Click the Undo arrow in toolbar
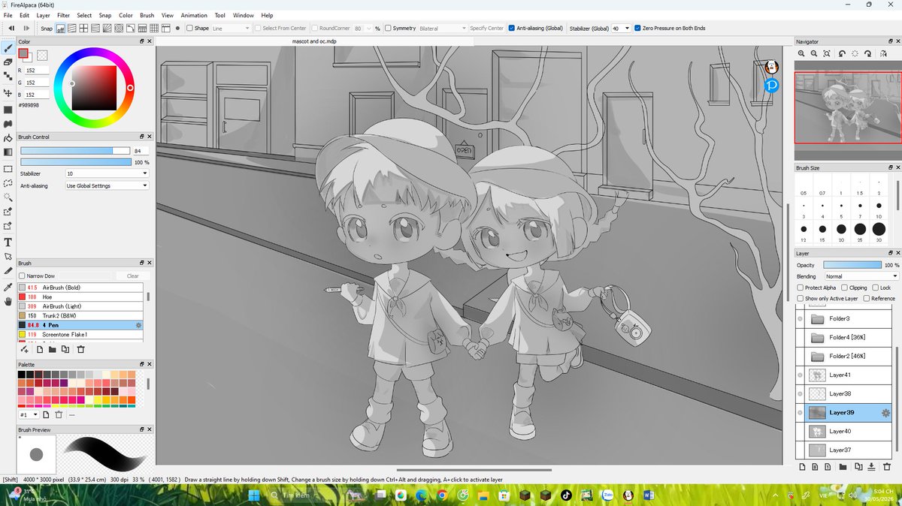 (11, 29)
